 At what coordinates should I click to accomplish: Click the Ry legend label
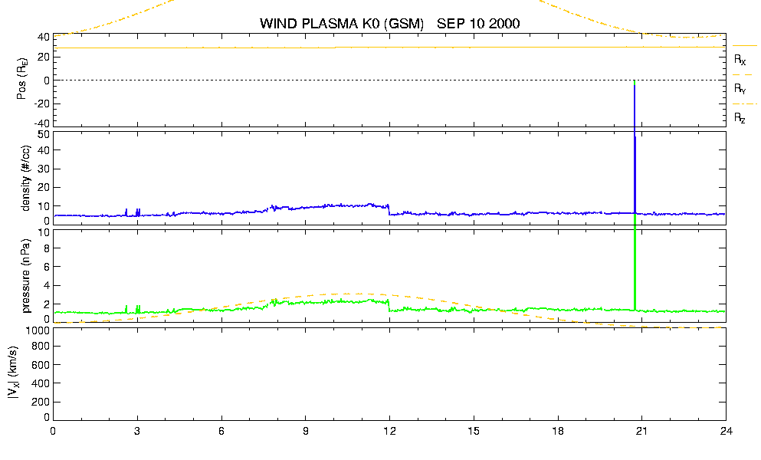[x=740, y=88]
